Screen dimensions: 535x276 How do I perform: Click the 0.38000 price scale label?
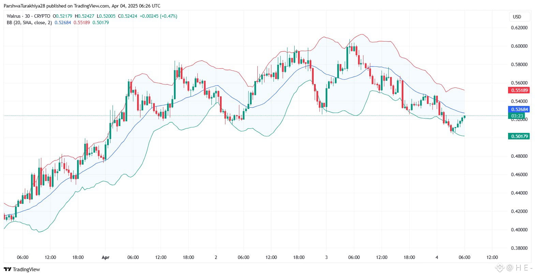coord(519,248)
